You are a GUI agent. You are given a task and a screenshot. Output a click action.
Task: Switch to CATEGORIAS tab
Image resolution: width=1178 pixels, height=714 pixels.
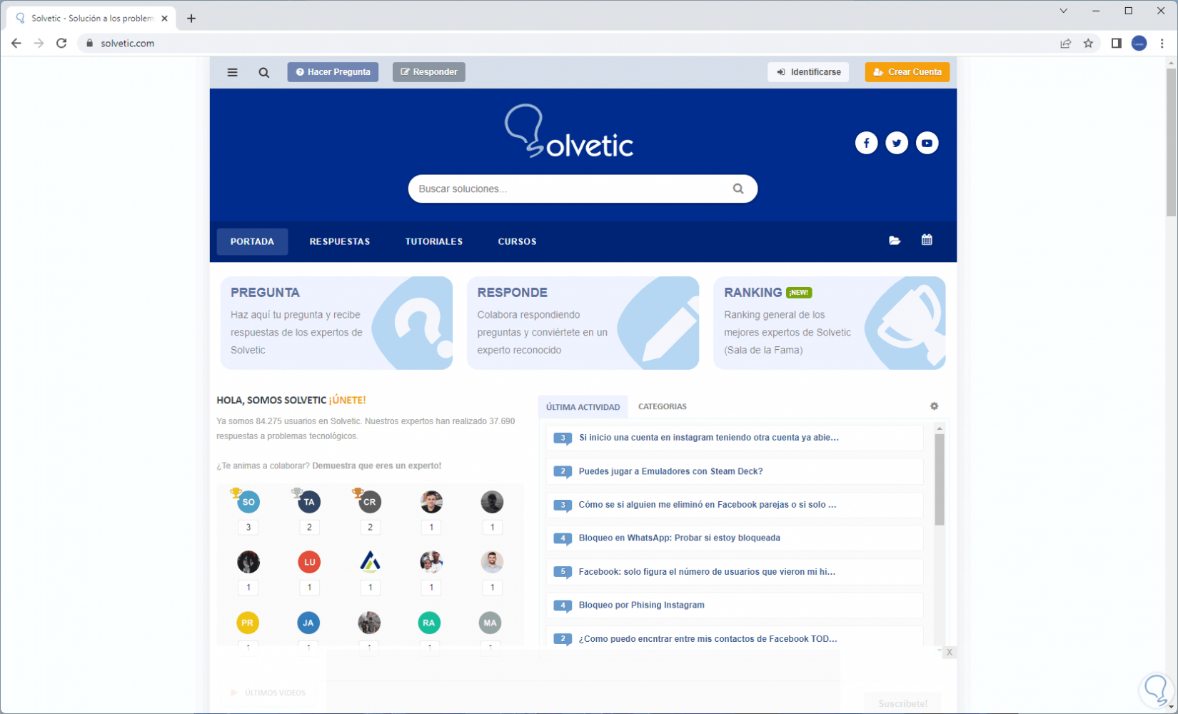click(x=663, y=406)
